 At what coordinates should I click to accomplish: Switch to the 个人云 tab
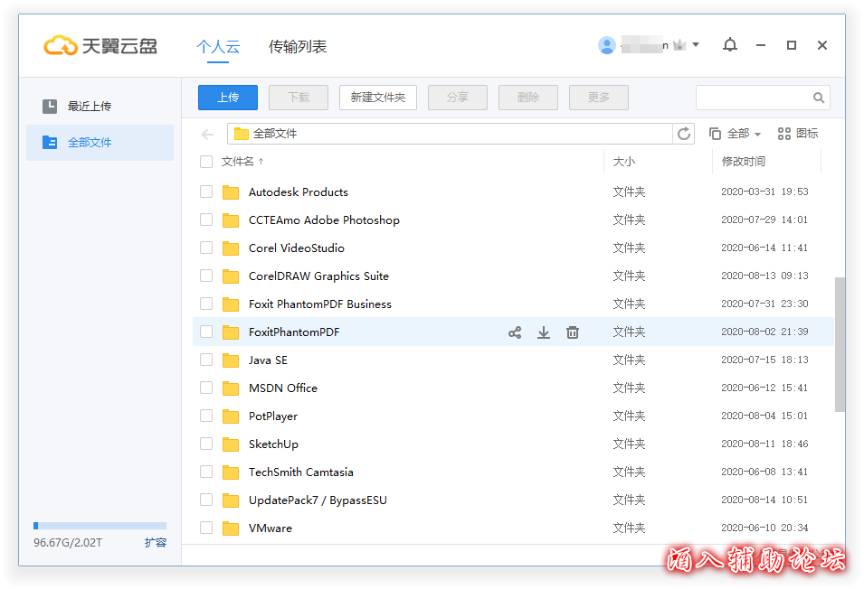pos(218,47)
